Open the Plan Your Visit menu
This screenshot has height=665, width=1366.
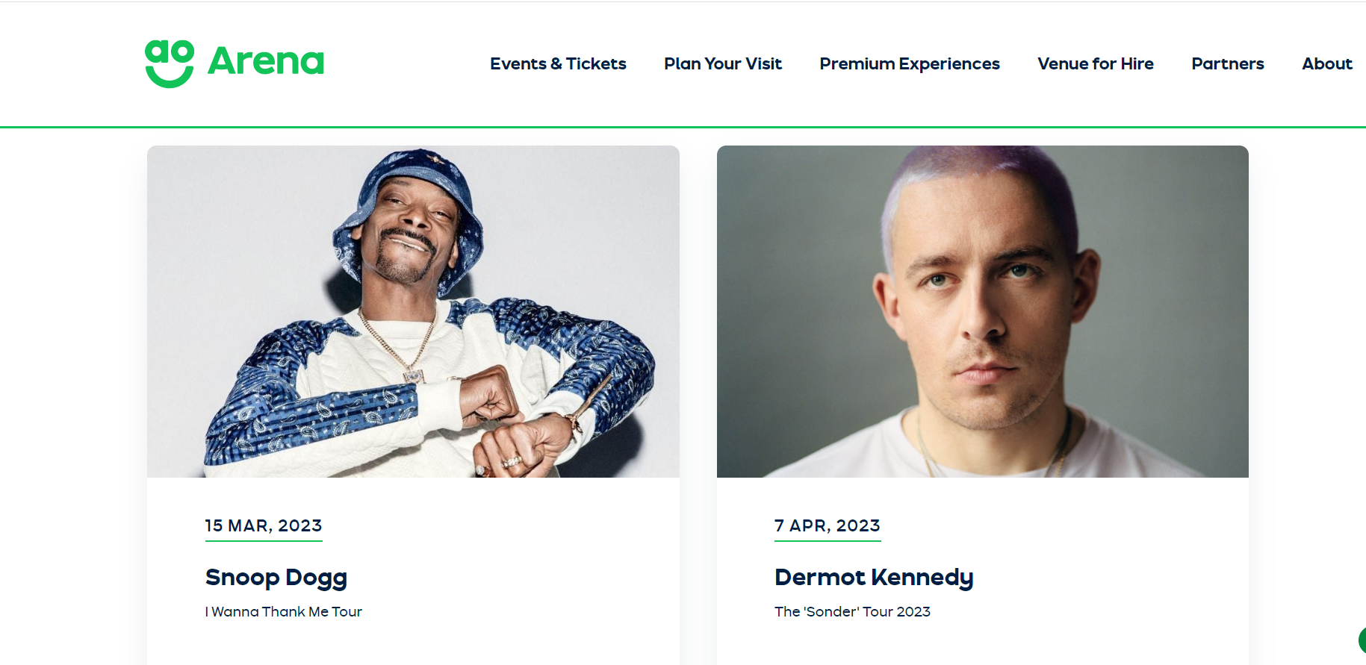tap(722, 64)
